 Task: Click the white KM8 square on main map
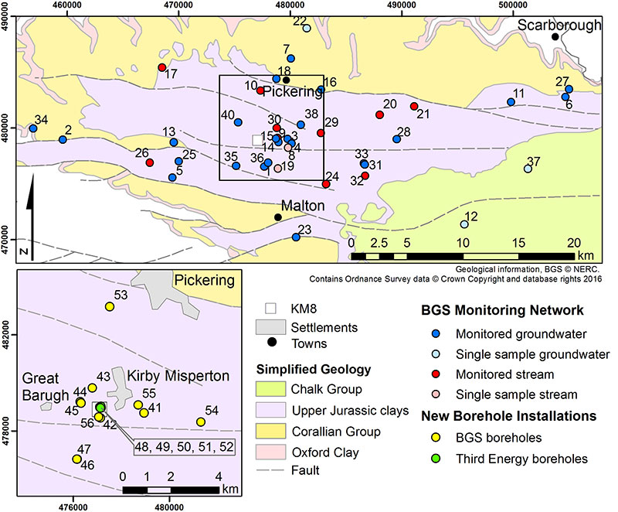click(257, 140)
